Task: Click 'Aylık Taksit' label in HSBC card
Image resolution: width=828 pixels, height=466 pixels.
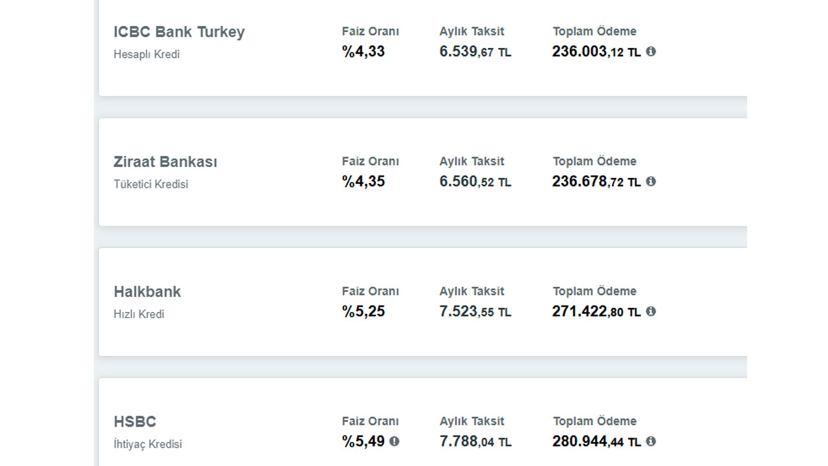Action: click(472, 421)
